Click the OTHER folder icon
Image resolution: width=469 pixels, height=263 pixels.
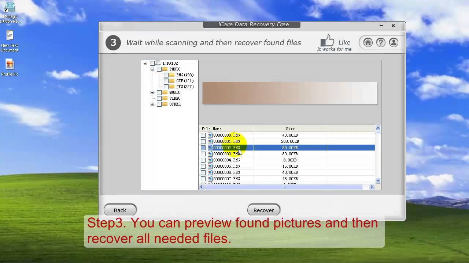165,104
